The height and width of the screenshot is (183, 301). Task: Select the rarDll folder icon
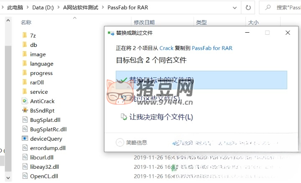pyautogui.click(x=25, y=82)
